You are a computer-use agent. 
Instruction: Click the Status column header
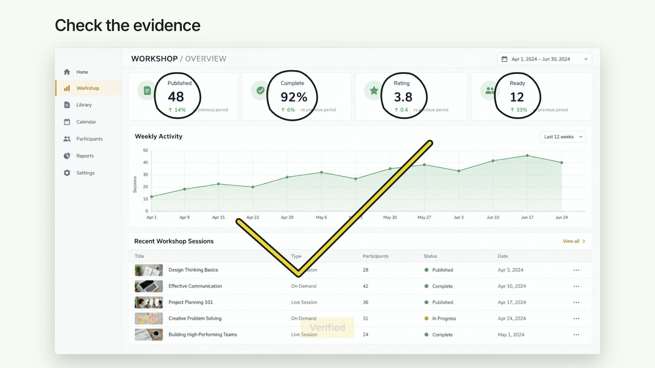point(430,256)
